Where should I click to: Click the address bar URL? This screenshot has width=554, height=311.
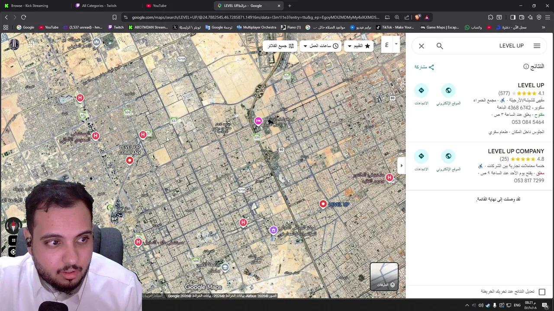(255, 17)
